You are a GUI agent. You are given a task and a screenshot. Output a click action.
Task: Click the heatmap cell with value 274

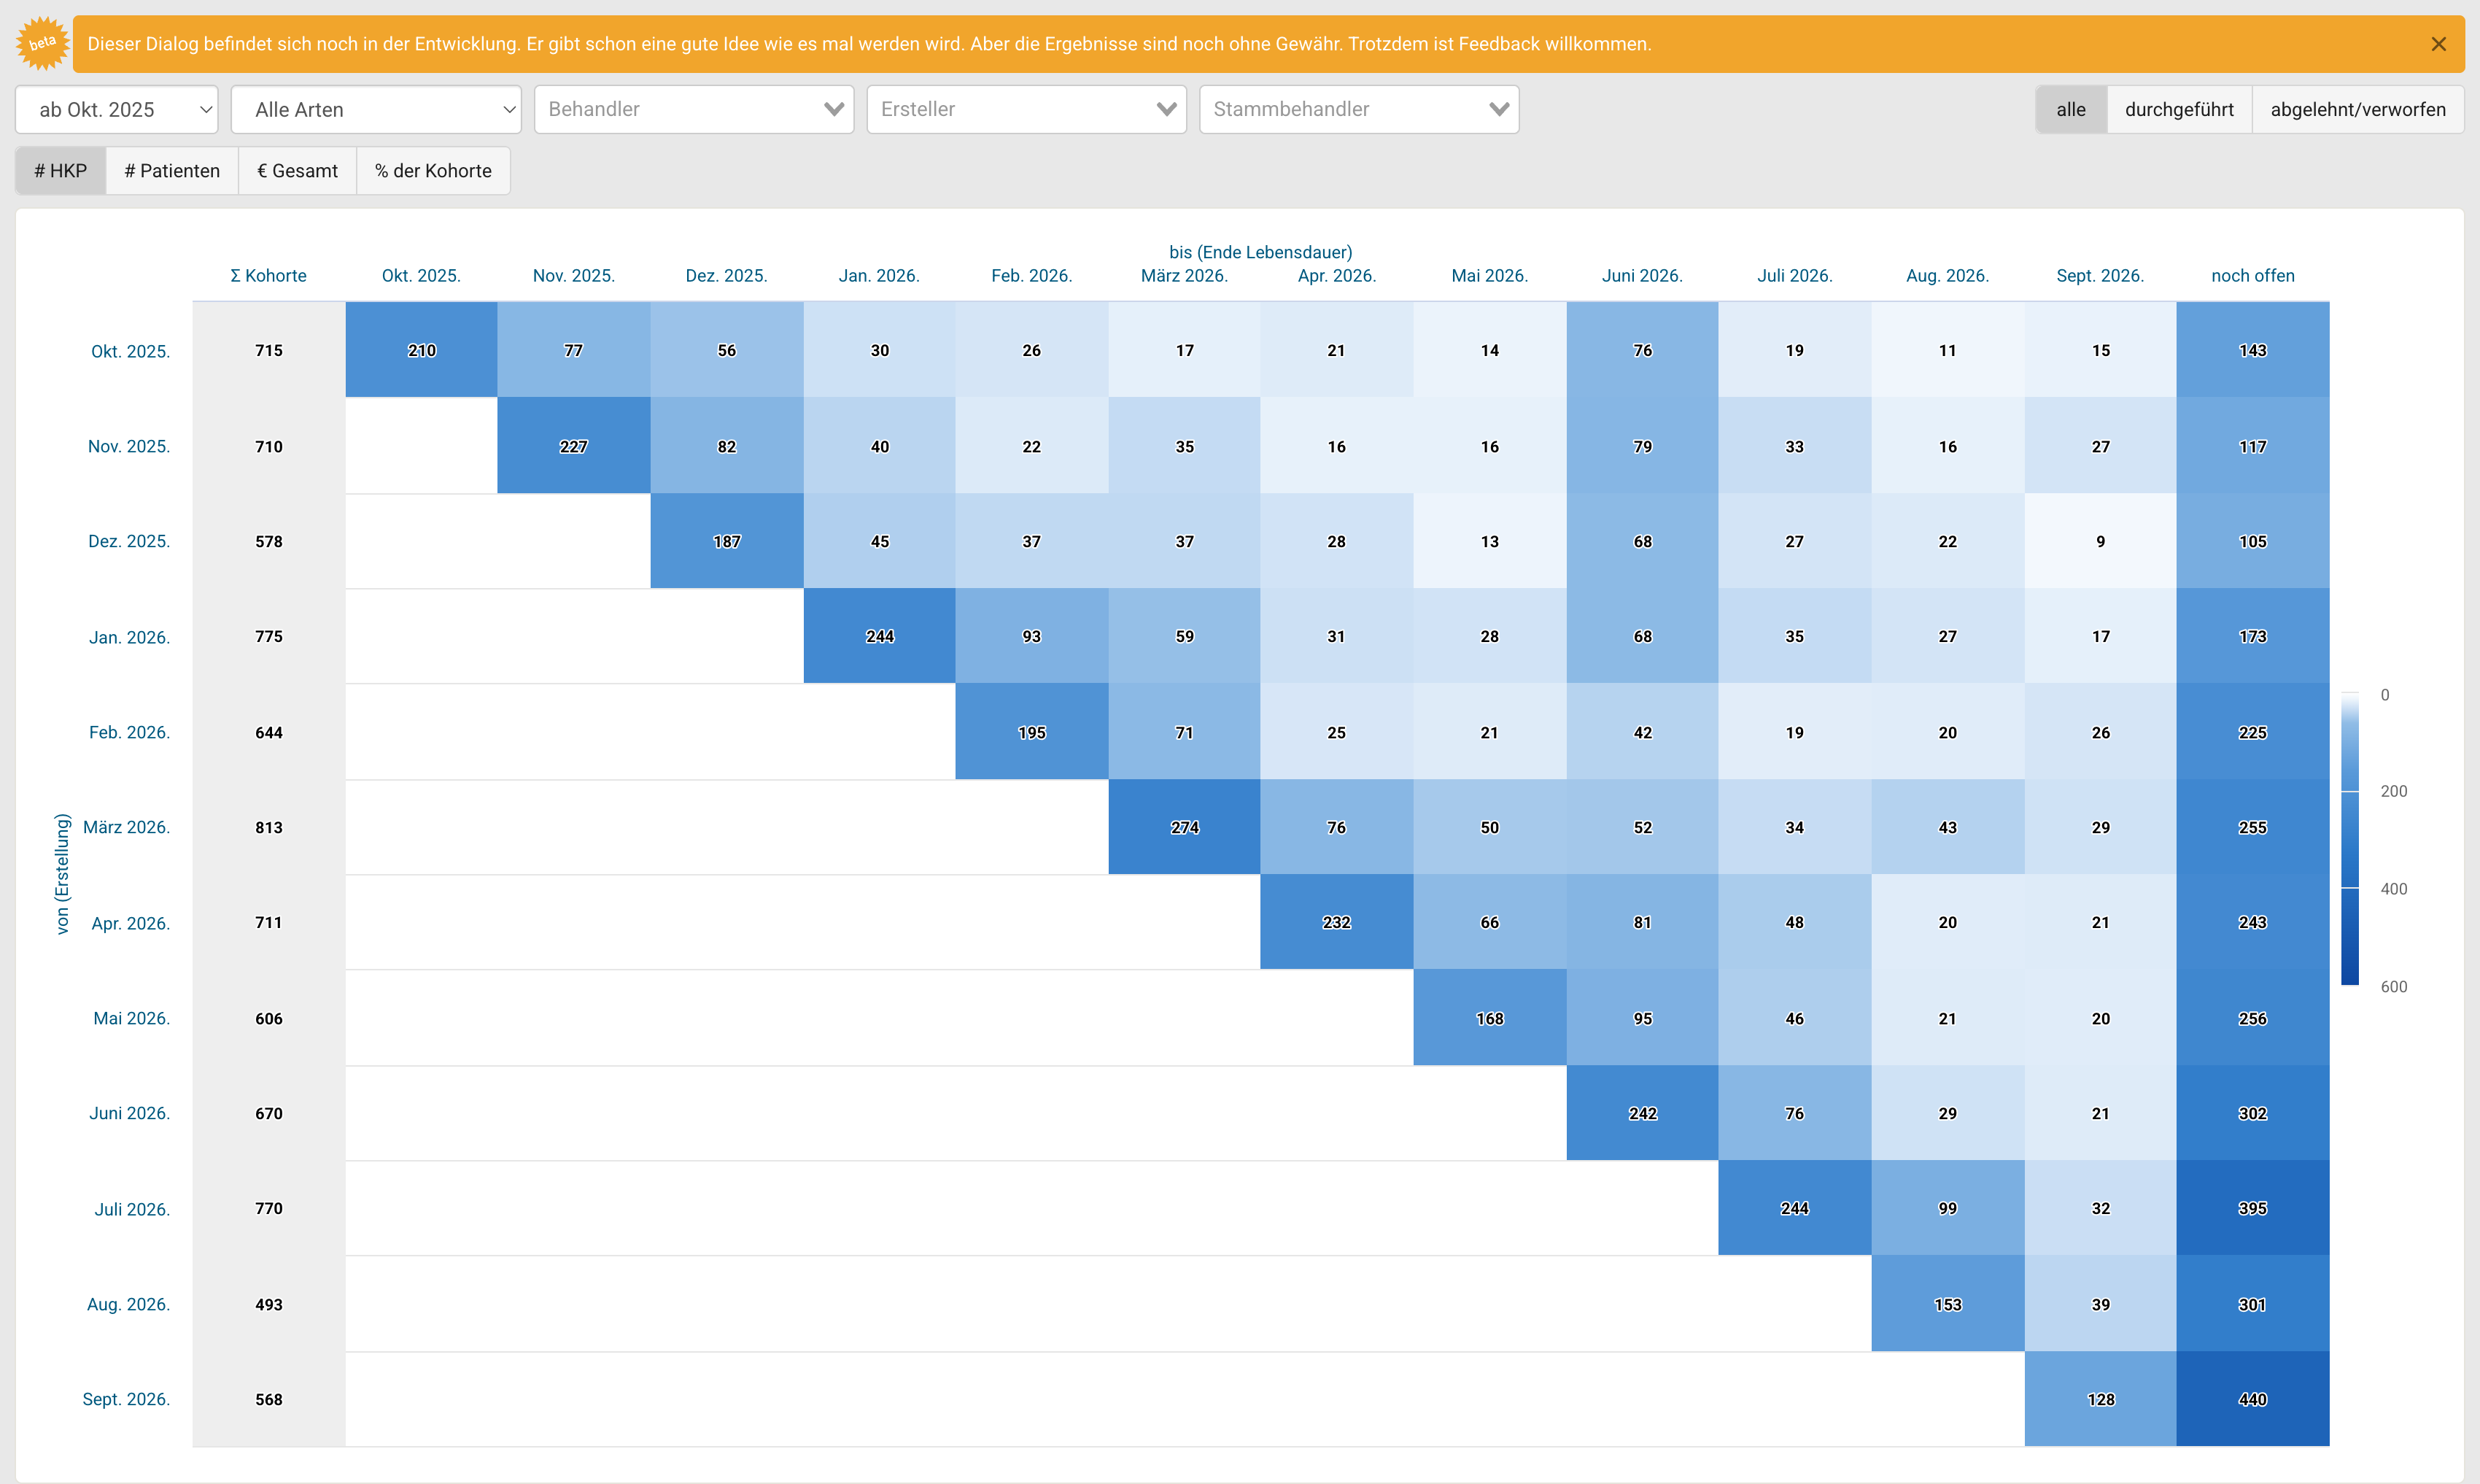click(x=1185, y=827)
